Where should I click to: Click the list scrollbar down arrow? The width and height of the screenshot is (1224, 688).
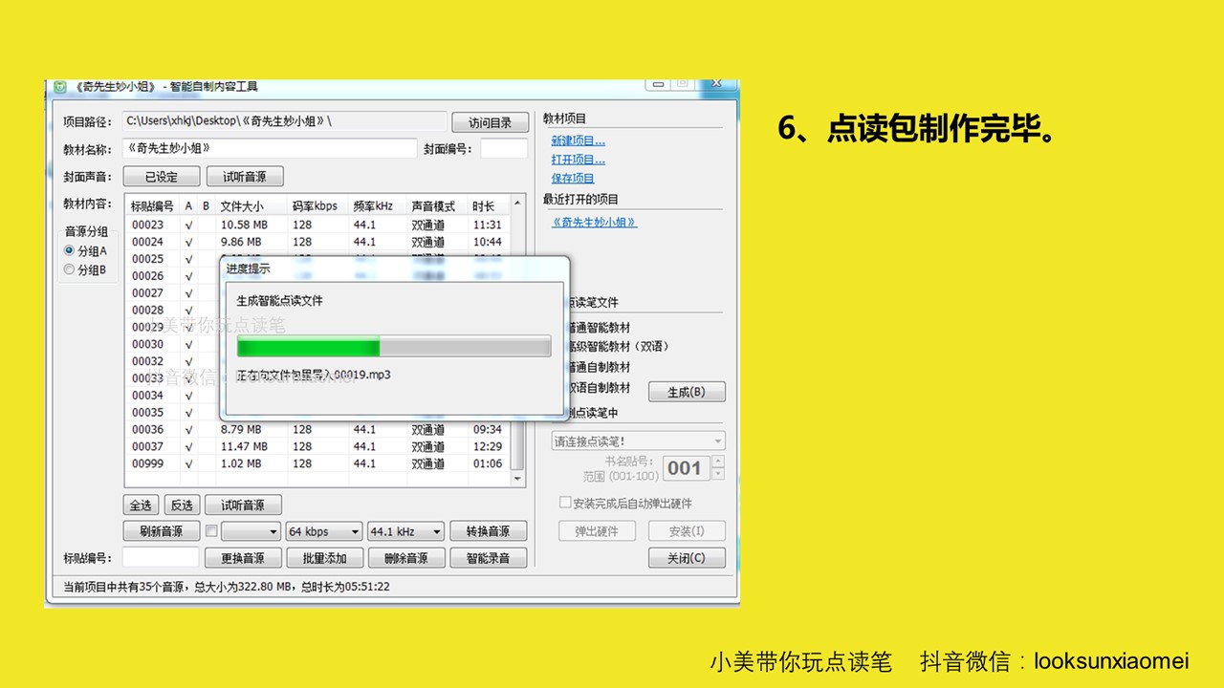[518, 479]
